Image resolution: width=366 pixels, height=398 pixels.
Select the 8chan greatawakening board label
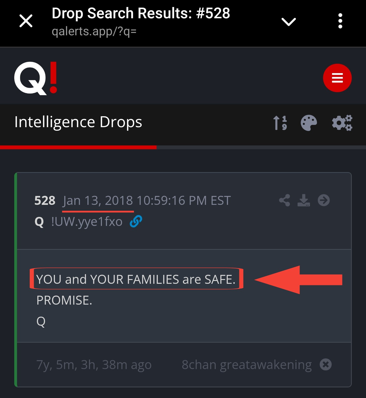point(247,365)
